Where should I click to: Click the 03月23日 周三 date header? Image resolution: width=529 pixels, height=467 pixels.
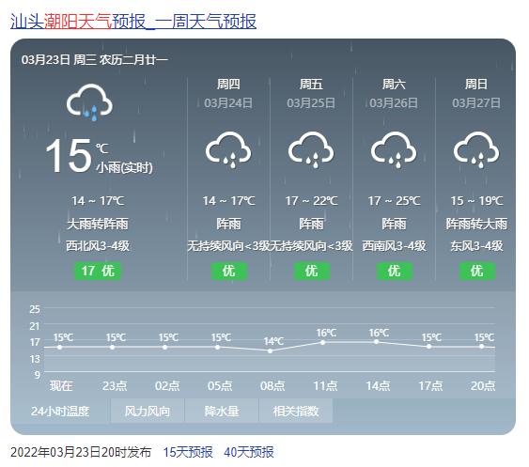tap(95, 60)
